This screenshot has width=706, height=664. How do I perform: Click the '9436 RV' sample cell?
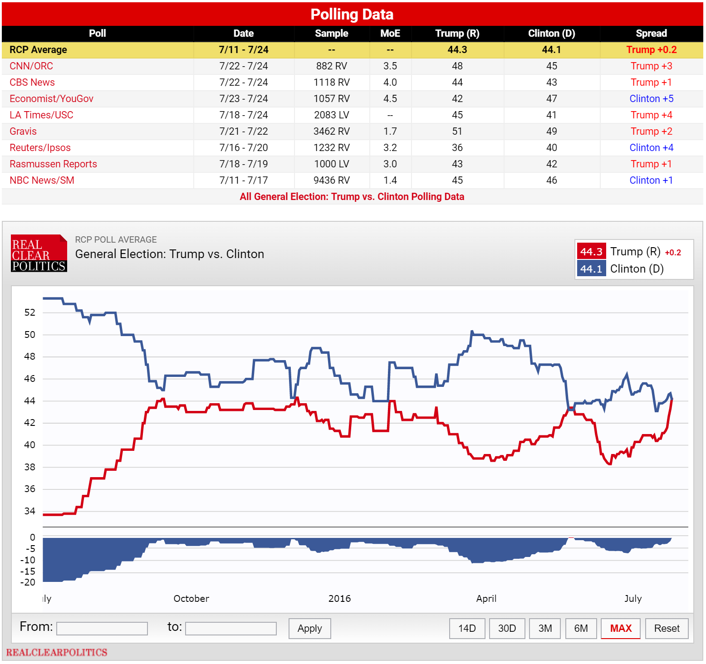click(x=332, y=181)
